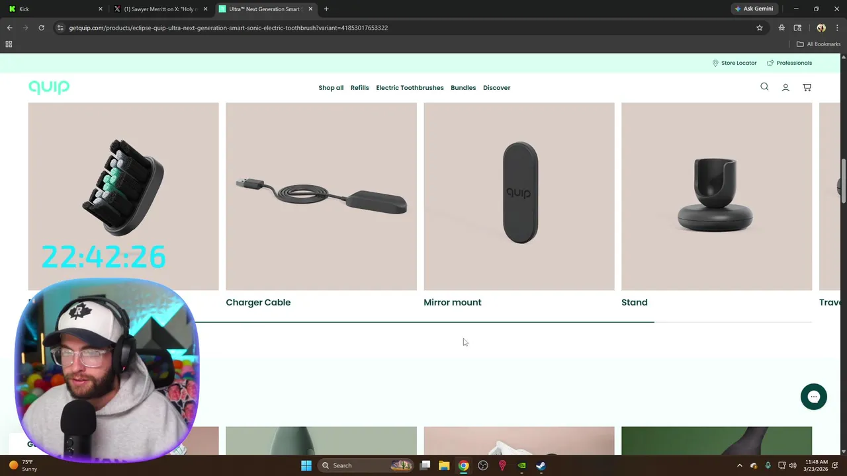Switch to the Kick tab

click(56, 9)
